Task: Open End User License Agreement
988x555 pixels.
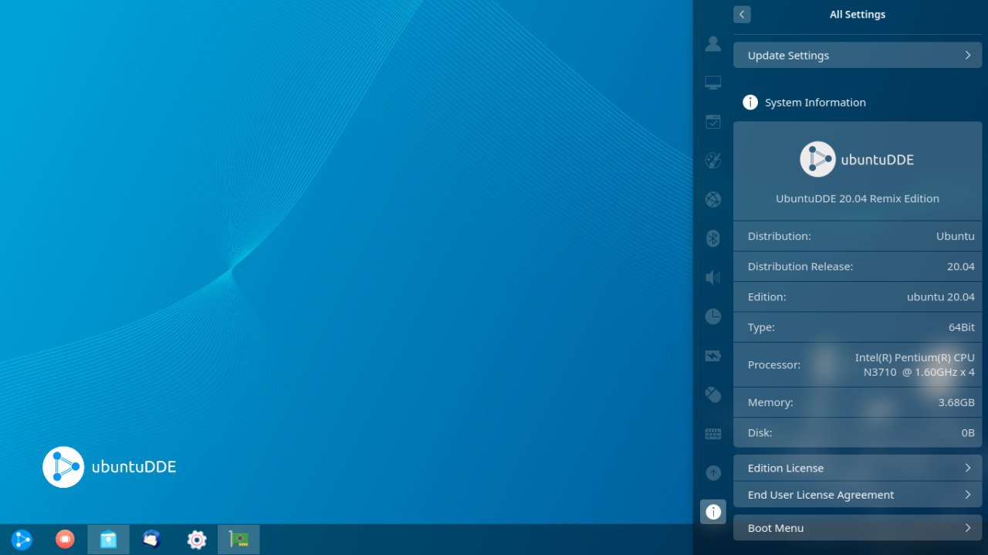Action: tap(858, 495)
